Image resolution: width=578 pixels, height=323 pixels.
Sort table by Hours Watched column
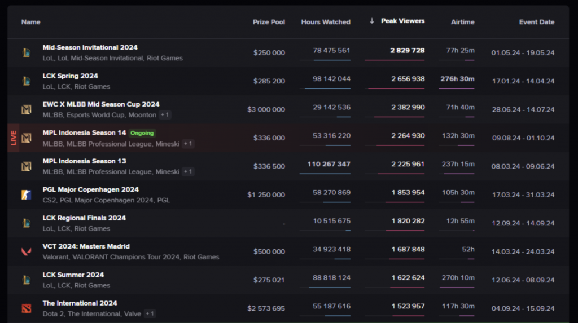click(x=326, y=22)
